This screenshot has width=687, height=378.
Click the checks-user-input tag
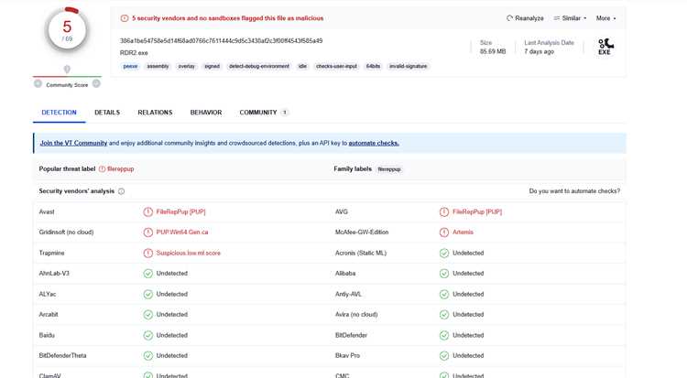[x=336, y=67]
